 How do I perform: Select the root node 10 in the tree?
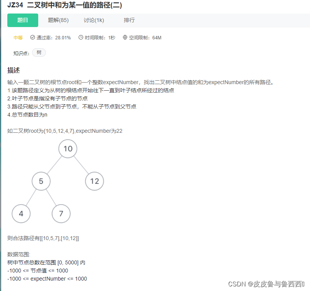coord(68,149)
